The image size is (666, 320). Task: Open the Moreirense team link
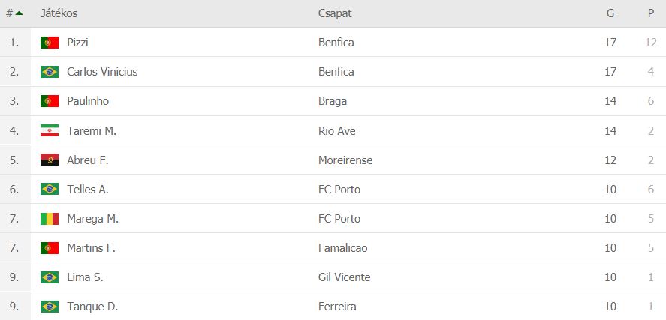point(345,160)
